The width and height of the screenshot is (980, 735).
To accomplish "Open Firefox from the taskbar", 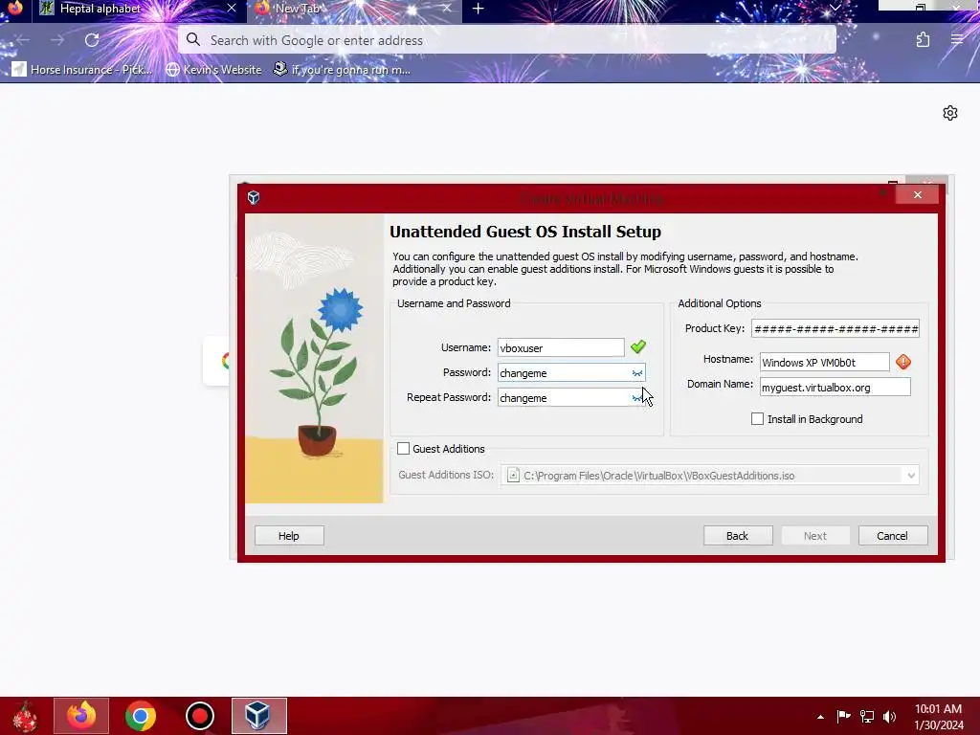I will click(x=81, y=716).
